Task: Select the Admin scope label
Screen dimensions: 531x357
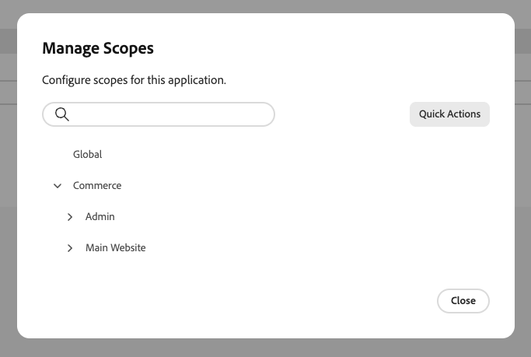Action: (x=100, y=217)
